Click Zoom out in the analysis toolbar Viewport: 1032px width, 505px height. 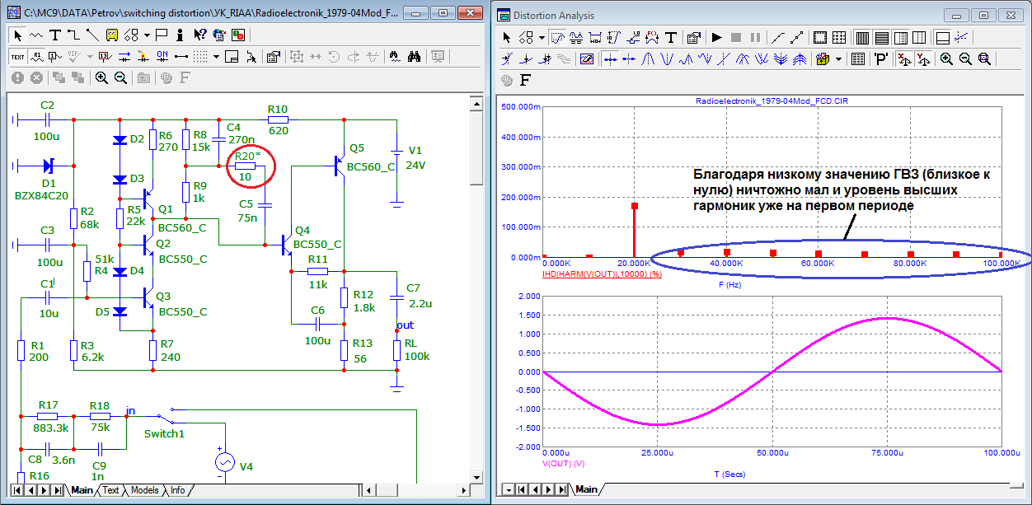pos(964,58)
